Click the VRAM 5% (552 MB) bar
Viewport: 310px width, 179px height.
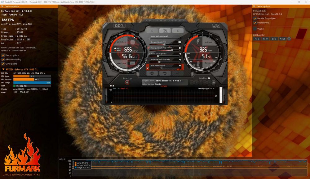[32, 86]
